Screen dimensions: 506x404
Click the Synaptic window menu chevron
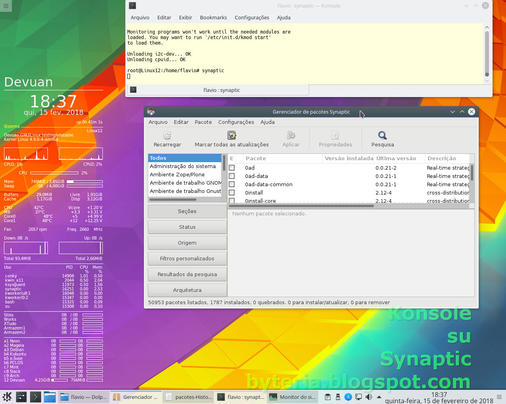[452, 112]
